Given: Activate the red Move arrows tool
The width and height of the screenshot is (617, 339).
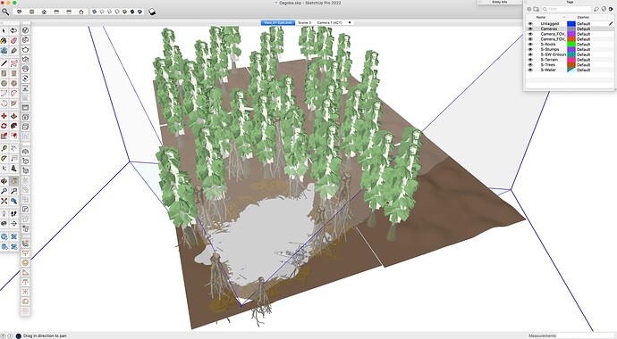Looking at the screenshot, I should tap(4, 116).
